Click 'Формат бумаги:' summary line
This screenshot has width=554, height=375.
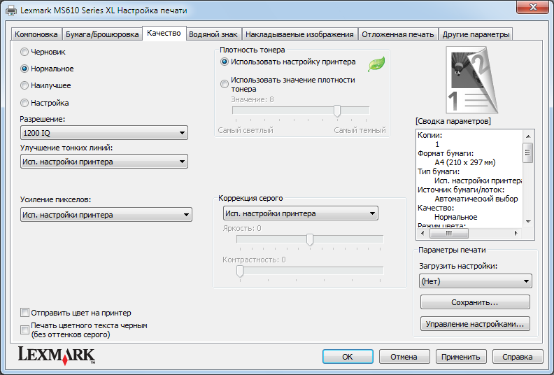pyautogui.click(x=446, y=153)
